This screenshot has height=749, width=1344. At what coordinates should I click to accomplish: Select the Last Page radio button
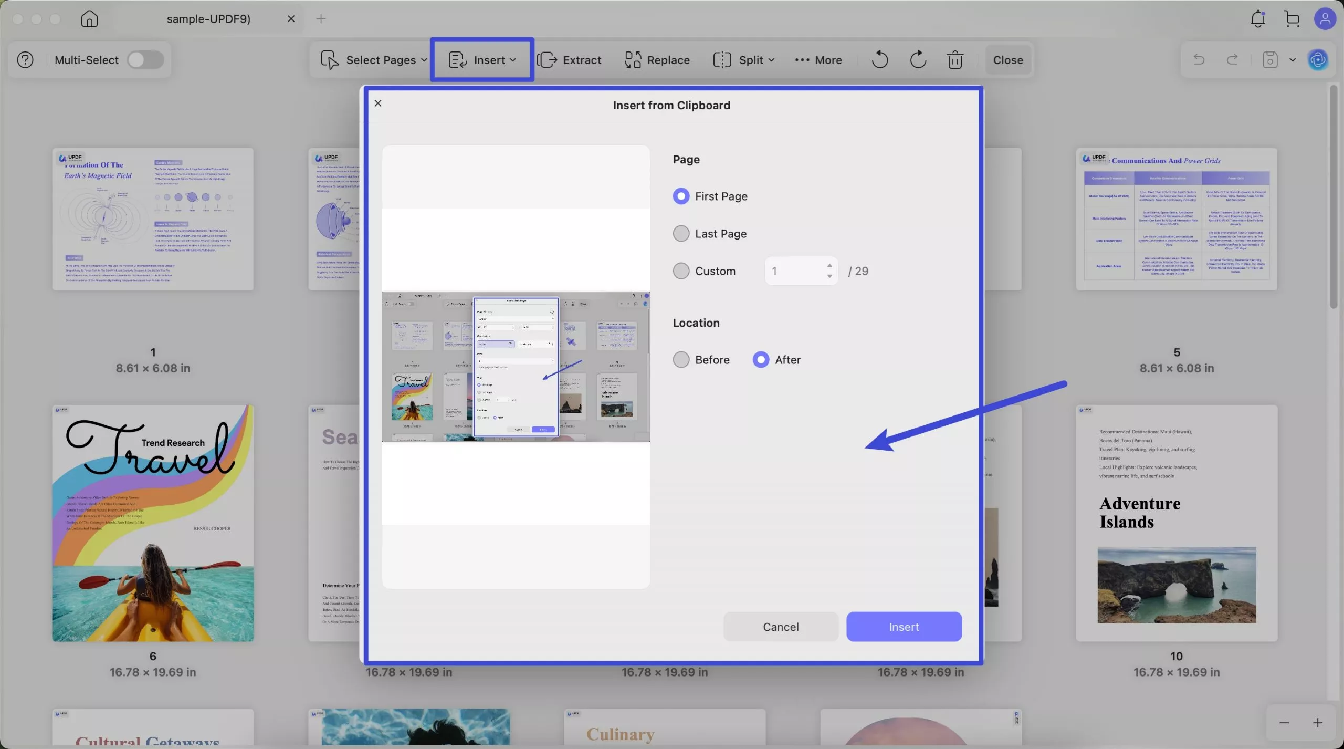(x=681, y=234)
